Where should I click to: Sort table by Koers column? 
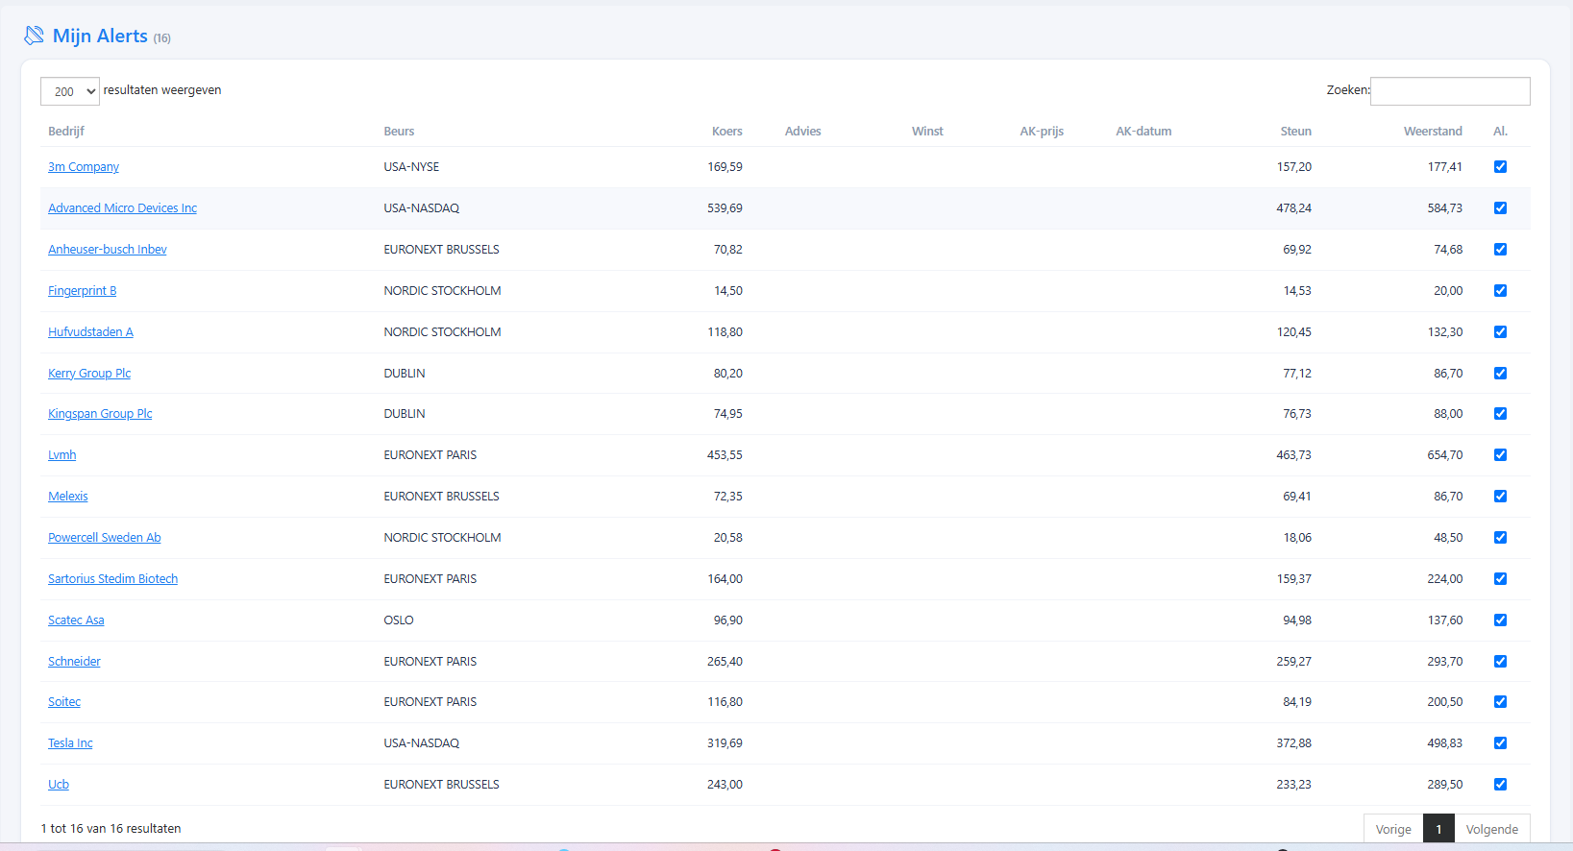point(727,132)
